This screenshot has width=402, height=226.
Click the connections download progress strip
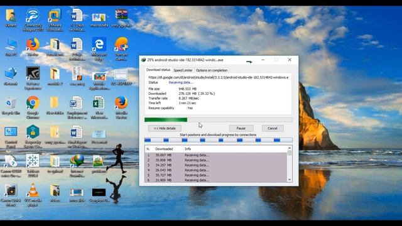coord(218,140)
